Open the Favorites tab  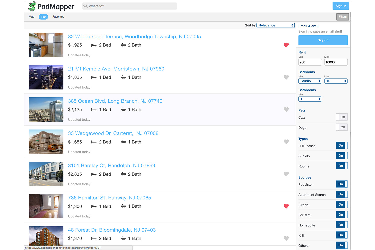click(58, 17)
